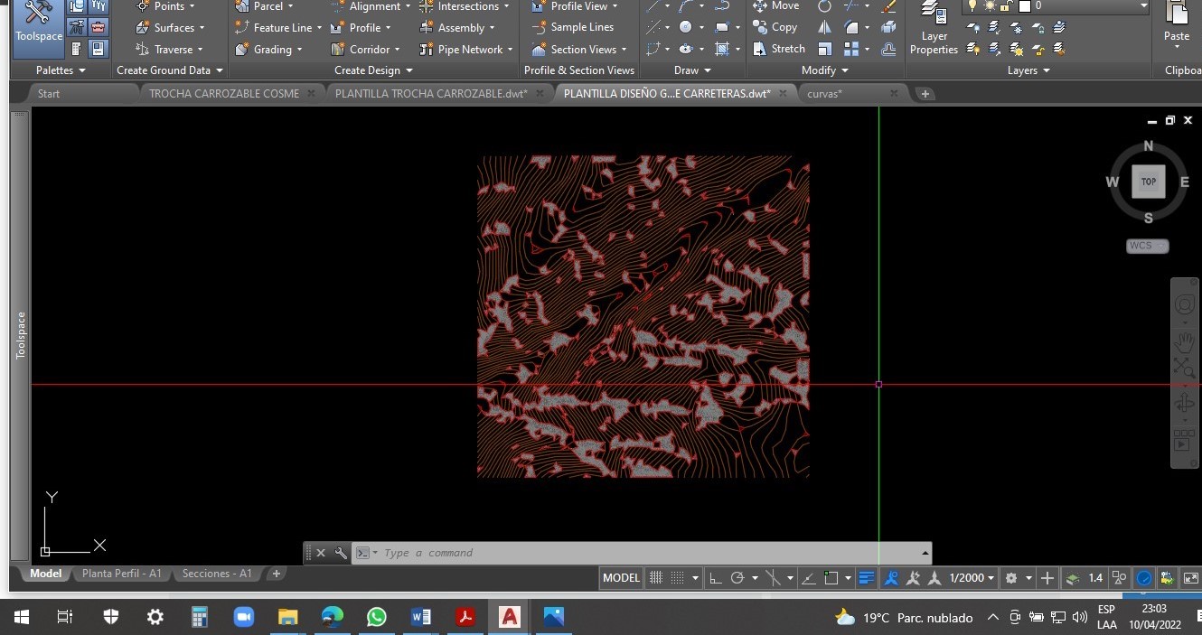Screen dimensions: 1202x635
Task: Click the Corridor tool icon
Action: (x=338, y=49)
